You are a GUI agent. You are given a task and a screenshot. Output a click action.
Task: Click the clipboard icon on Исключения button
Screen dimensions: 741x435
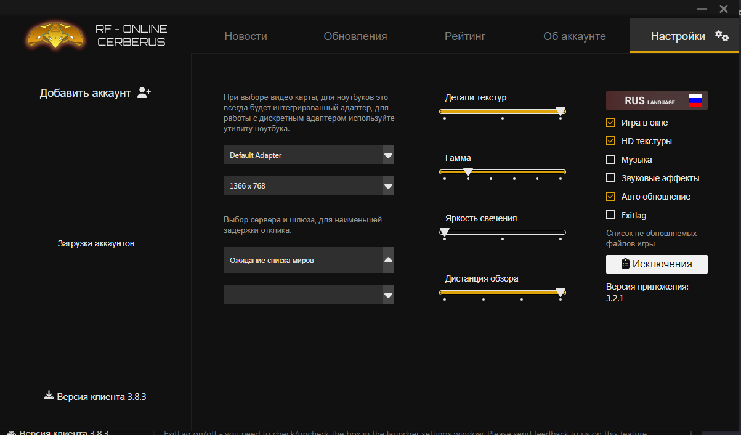625,264
